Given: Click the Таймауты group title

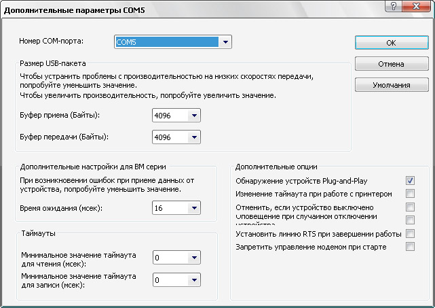Looking at the screenshot, I should coord(38,233).
